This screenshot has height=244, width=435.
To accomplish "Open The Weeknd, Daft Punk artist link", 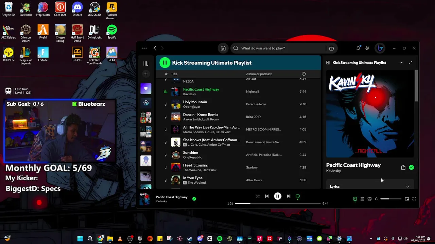I will (x=200, y=170).
